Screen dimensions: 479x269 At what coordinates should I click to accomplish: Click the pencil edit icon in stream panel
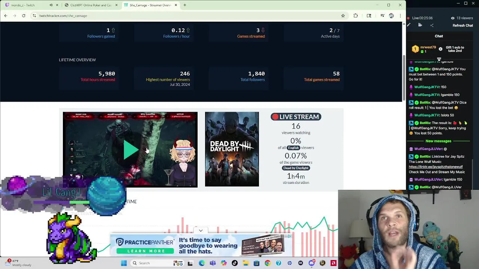pos(409,25)
